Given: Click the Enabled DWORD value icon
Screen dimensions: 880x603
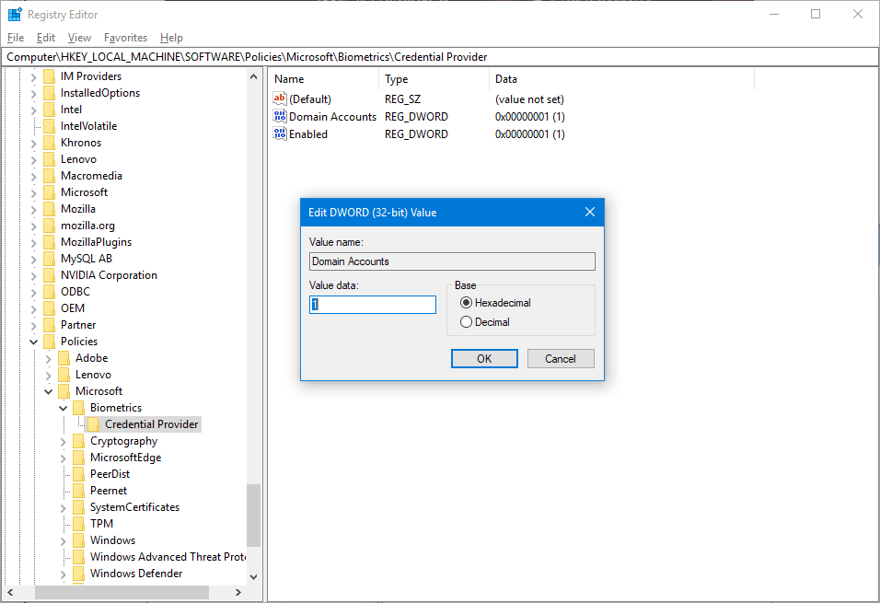Looking at the screenshot, I should [x=280, y=133].
